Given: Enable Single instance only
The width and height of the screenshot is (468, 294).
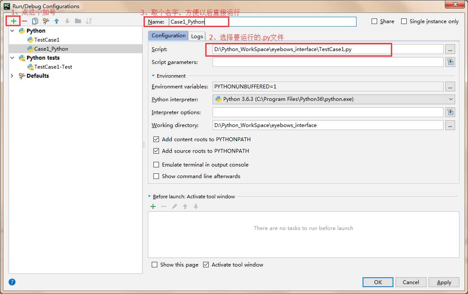Looking at the screenshot, I should point(404,21).
